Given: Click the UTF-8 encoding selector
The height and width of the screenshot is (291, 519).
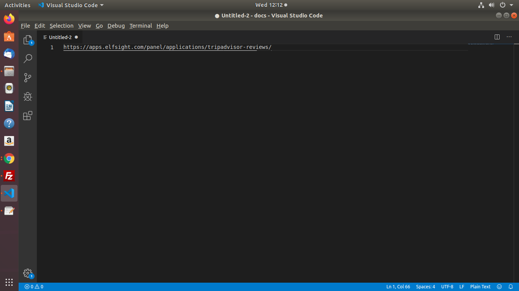Looking at the screenshot, I should point(447,287).
